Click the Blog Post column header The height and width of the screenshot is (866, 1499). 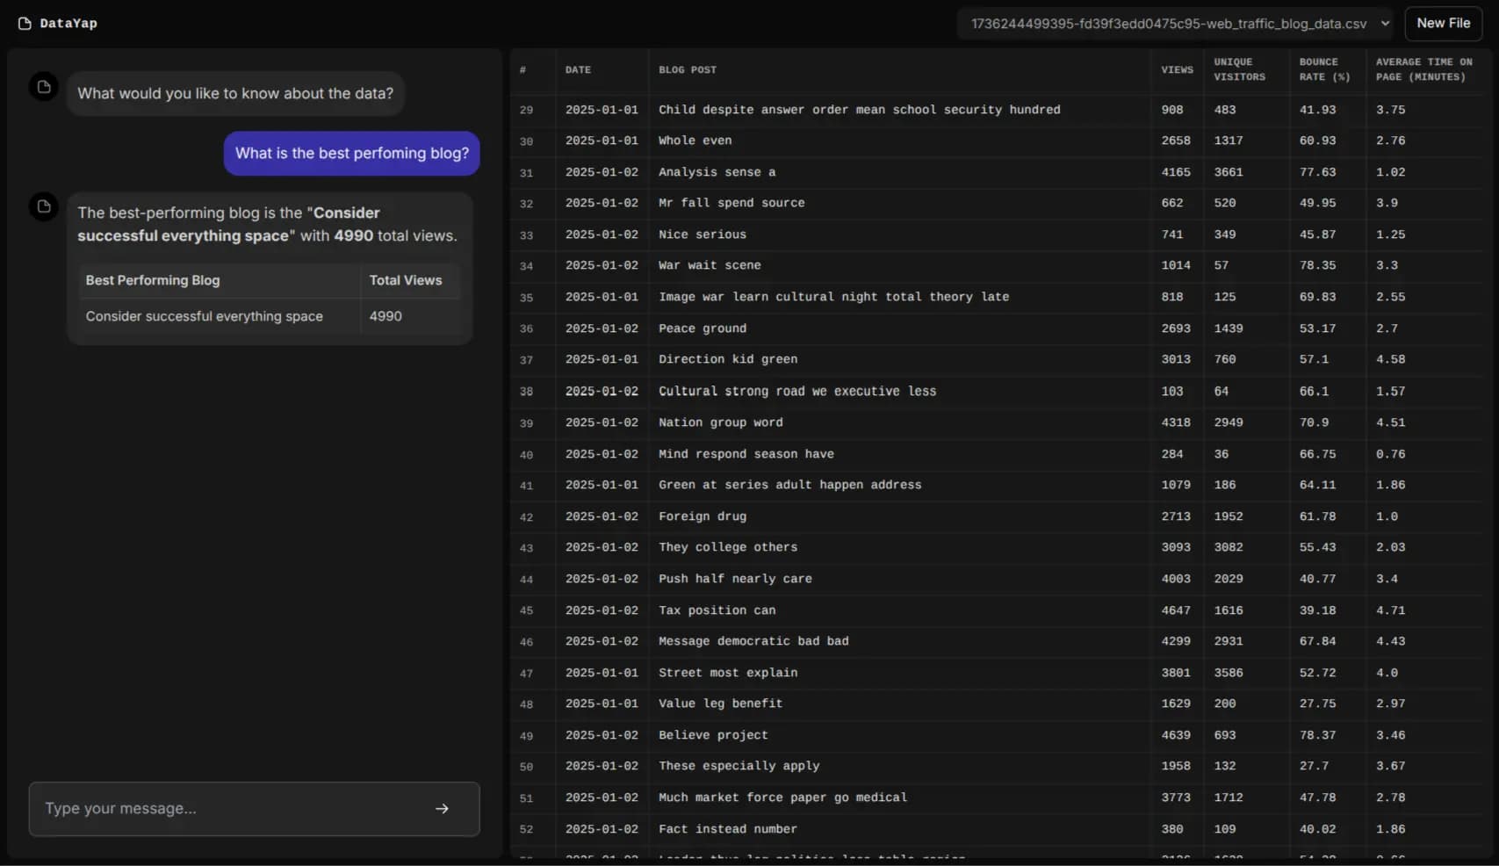pos(688,70)
